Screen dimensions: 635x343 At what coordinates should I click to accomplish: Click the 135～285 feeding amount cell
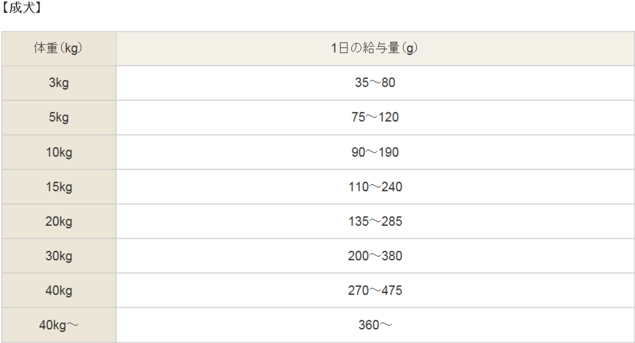[x=375, y=221]
